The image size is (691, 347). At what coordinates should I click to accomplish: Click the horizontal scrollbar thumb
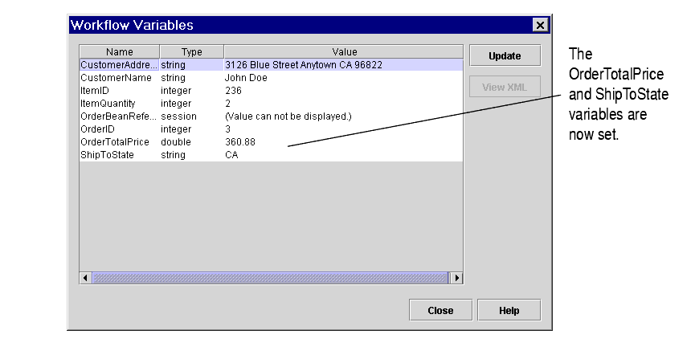pyautogui.click(x=270, y=278)
